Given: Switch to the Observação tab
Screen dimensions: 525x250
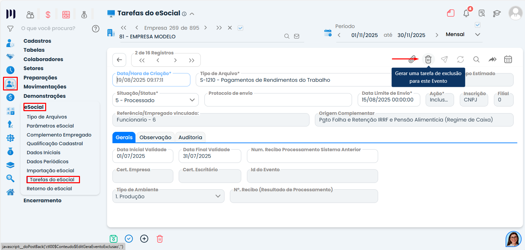Looking at the screenshot, I should click(155, 137).
